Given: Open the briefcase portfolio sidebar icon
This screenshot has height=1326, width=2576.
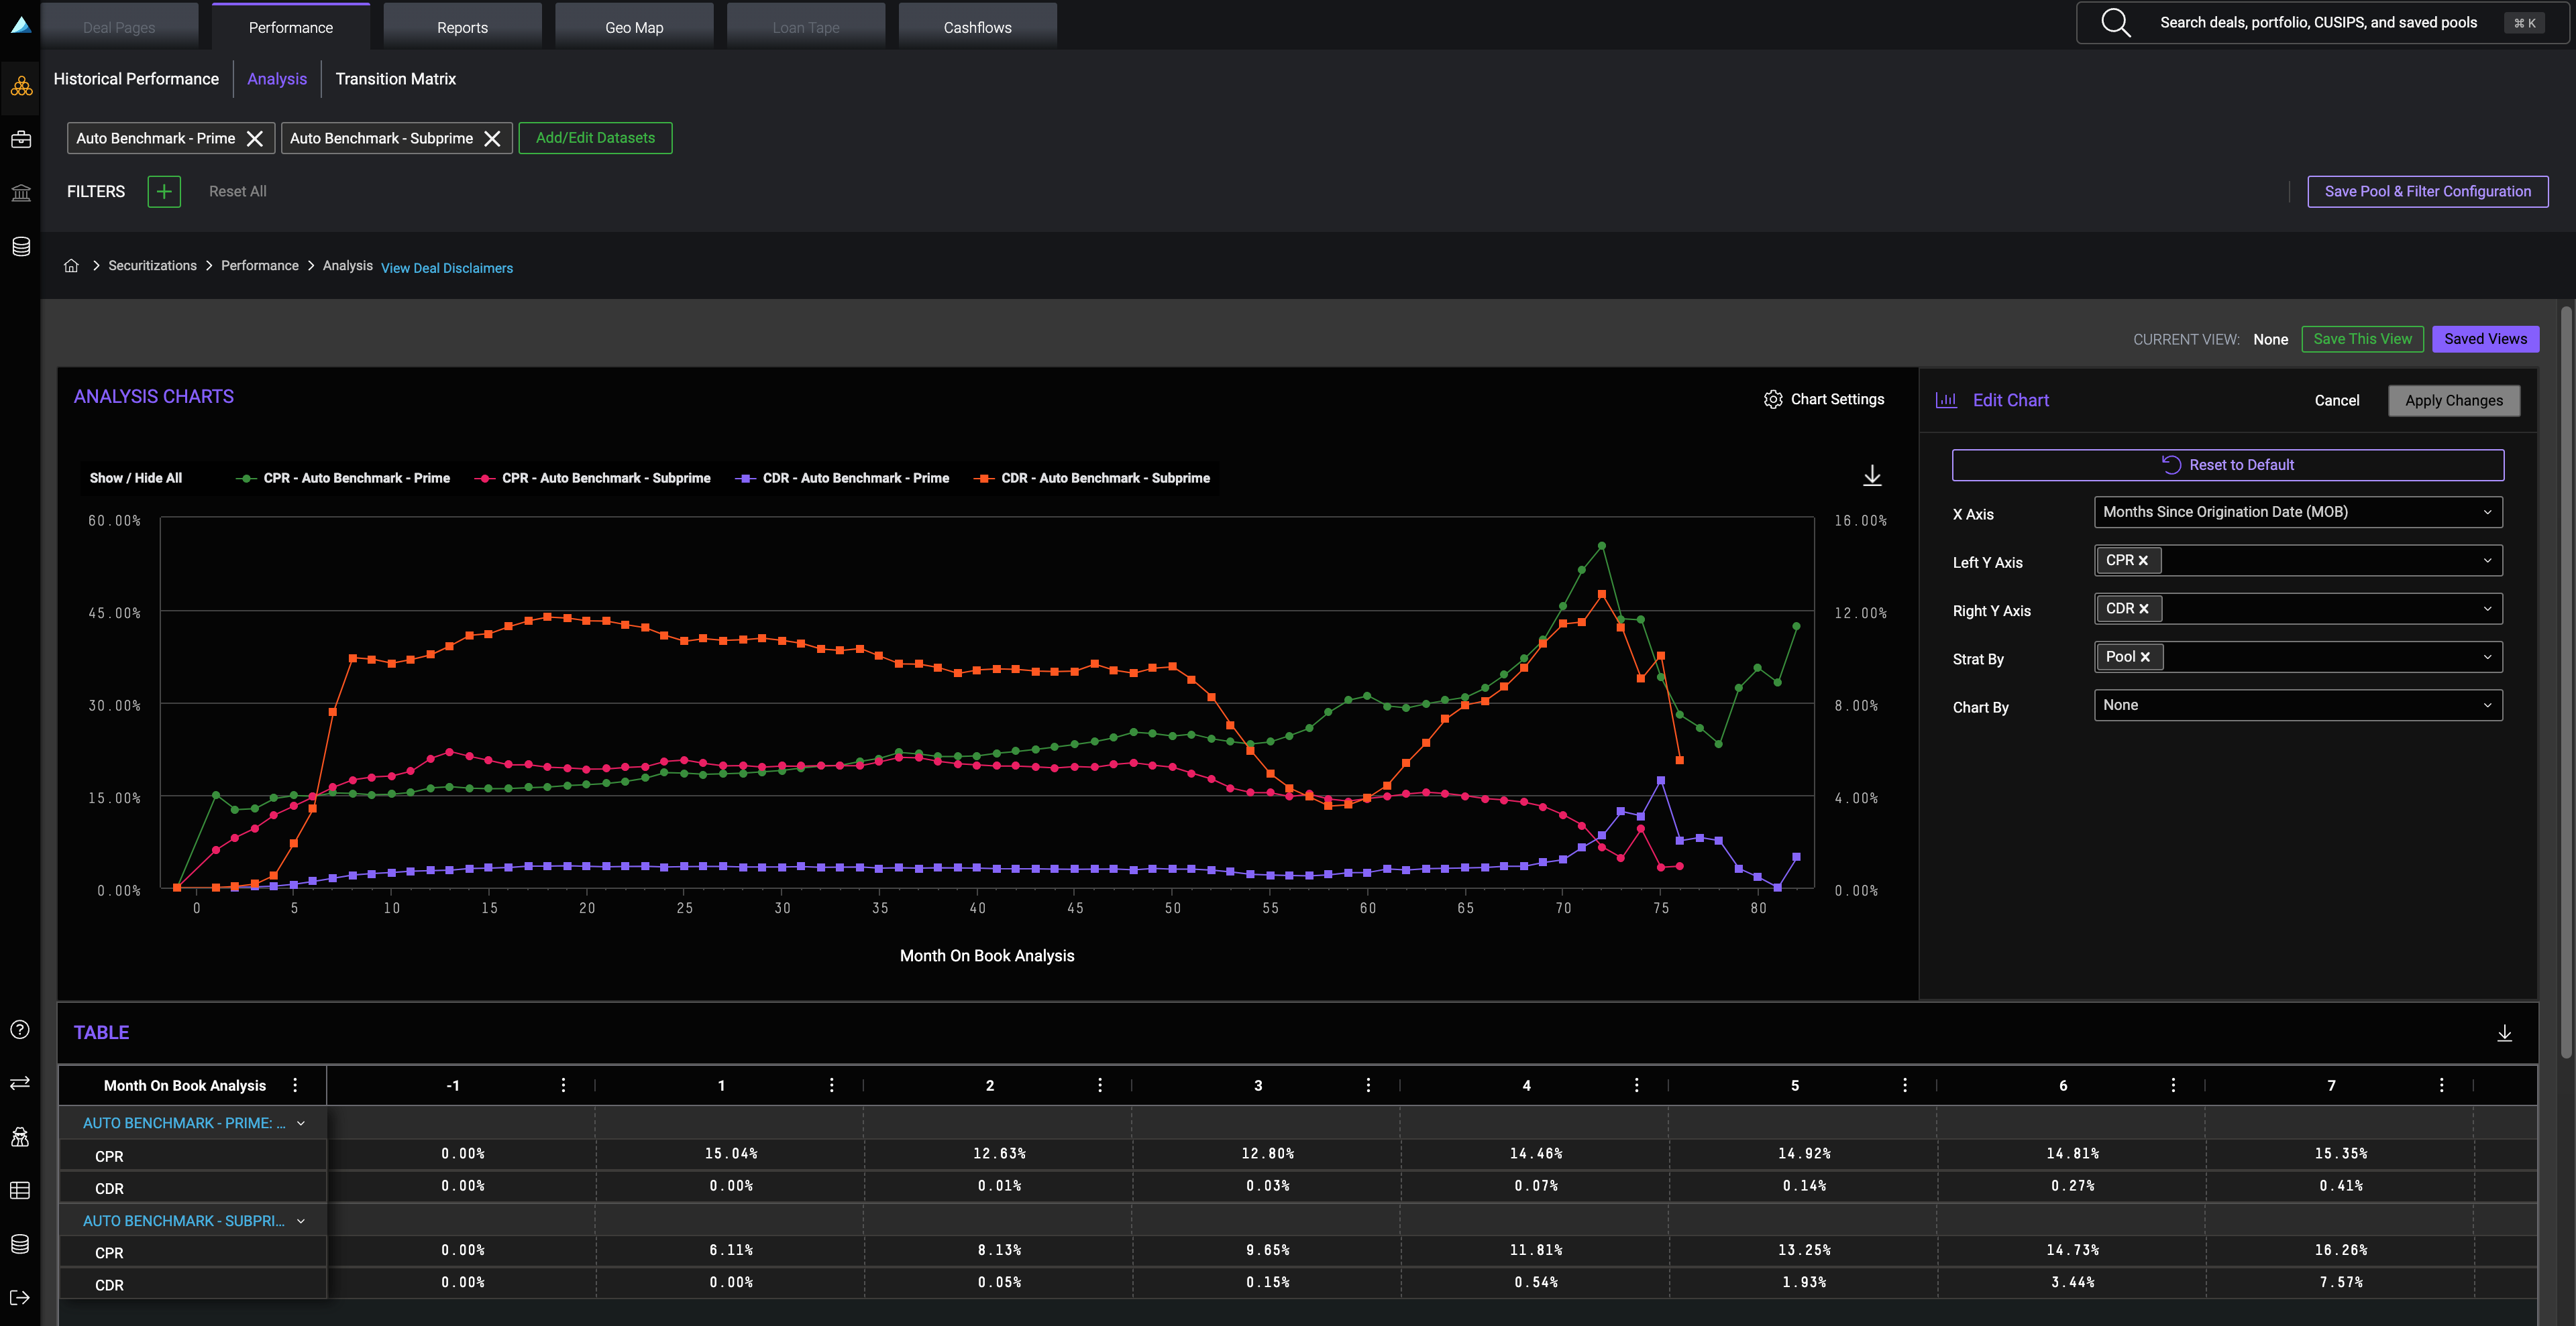Looking at the screenshot, I should [x=21, y=140].
